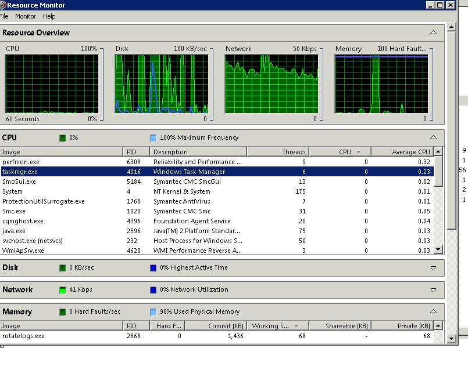Click CPU list scroll-up arrow
The height and width of the screenshot is (388, 468).
point(438,151)
